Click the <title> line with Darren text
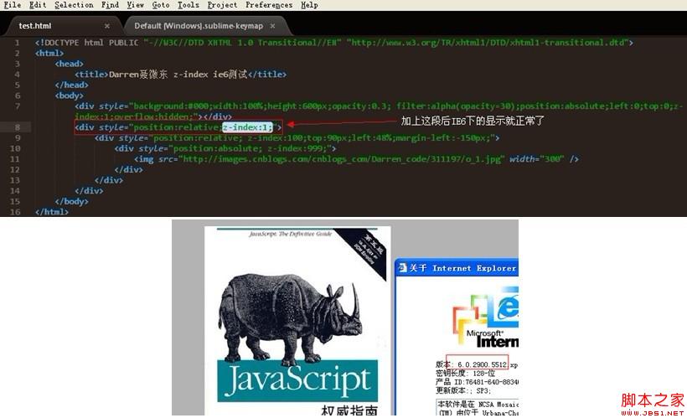Image resolution: width=687 pixels, height=418 pixels. [x=180, y=75]
